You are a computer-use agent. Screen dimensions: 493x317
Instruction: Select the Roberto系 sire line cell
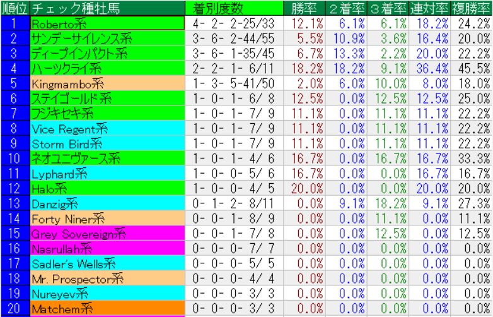(x=107, y=23)
